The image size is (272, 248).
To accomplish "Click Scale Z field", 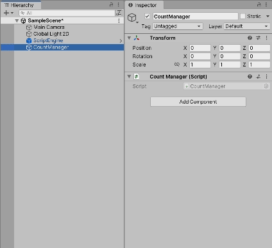I will [259, 65].
